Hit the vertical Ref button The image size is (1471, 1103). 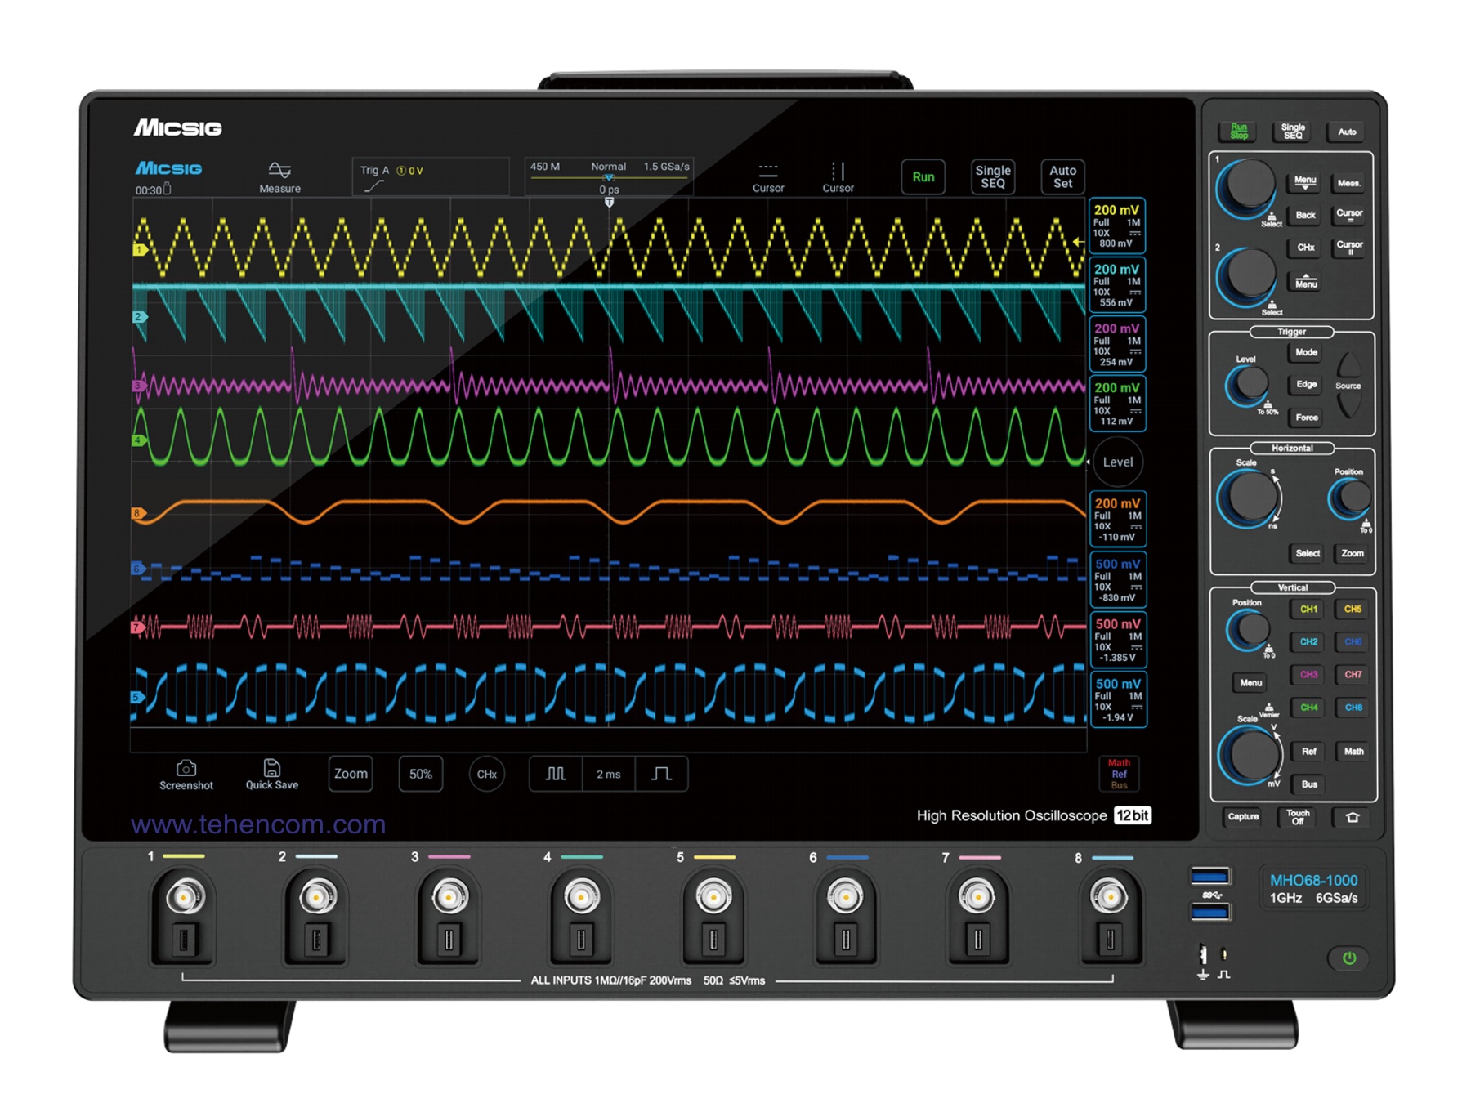click(x=1308, y=751)
